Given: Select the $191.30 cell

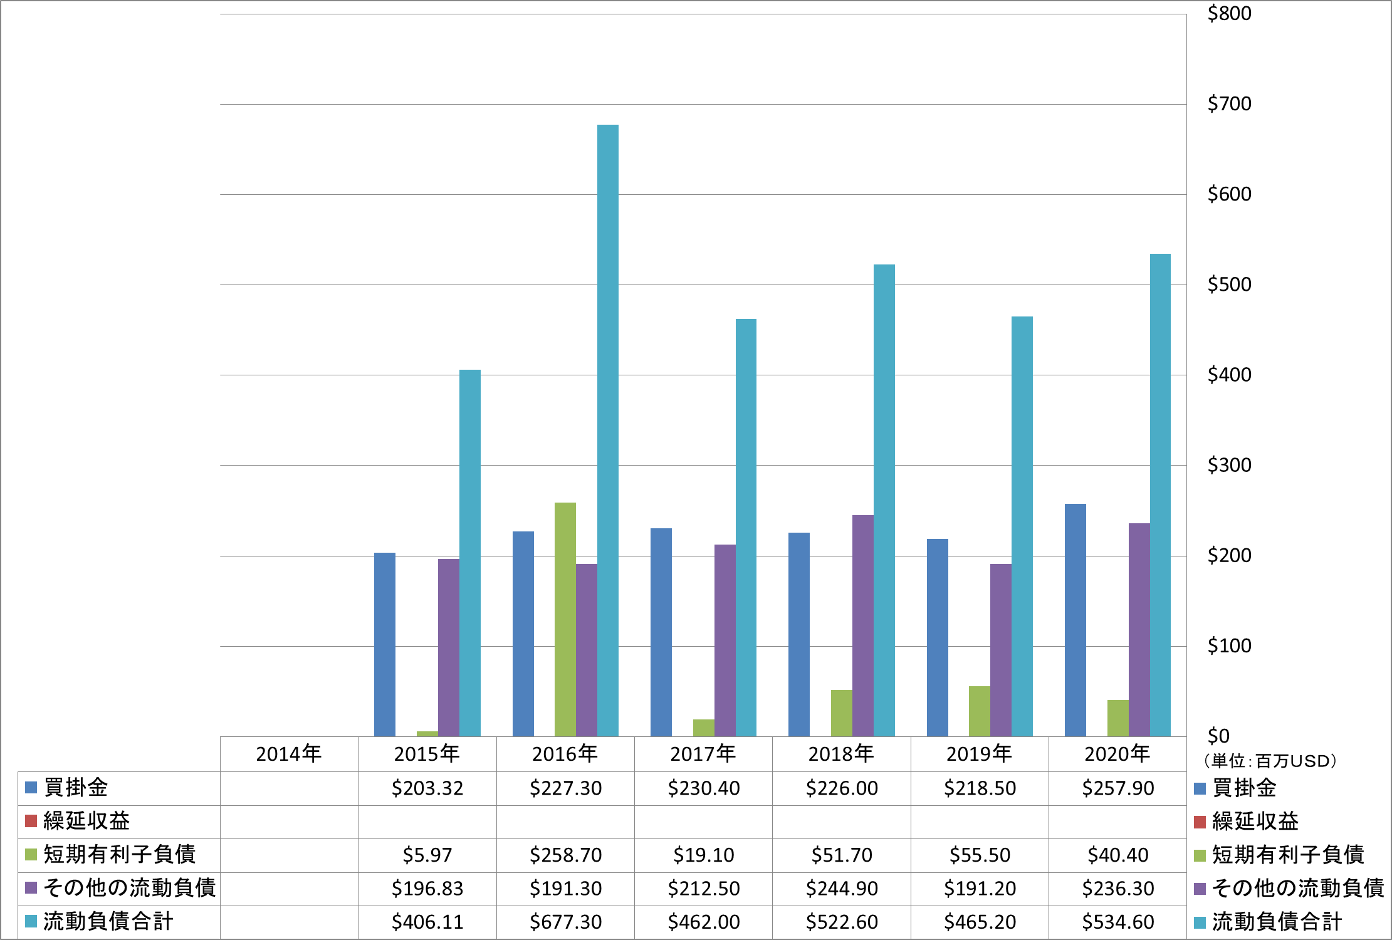Looking at the screenshot, I should pyautogui.click(x=565, y=889).
